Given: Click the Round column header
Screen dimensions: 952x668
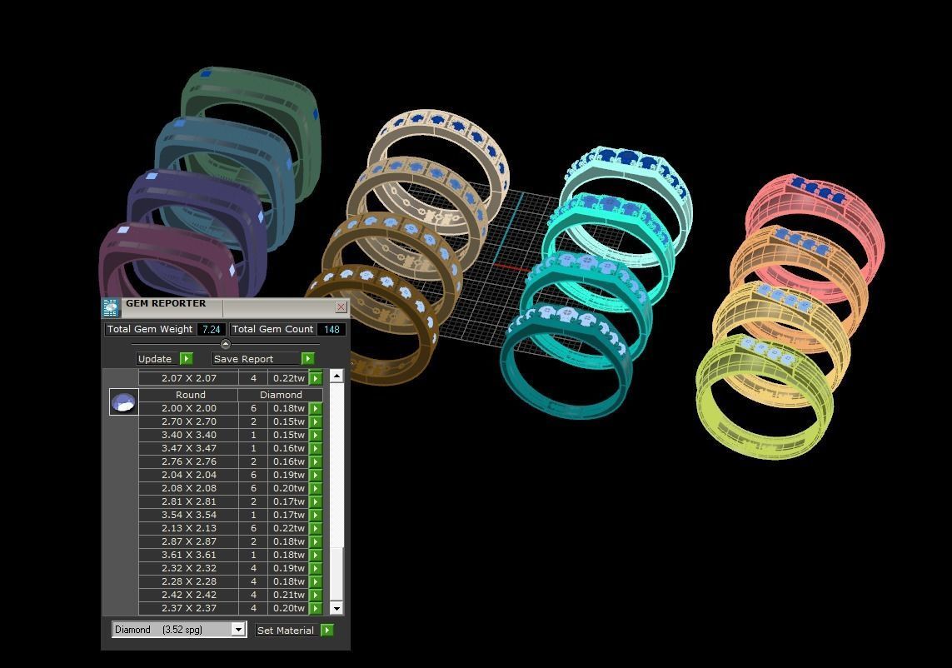Looking at the screenshot, I should click(188, 395).
